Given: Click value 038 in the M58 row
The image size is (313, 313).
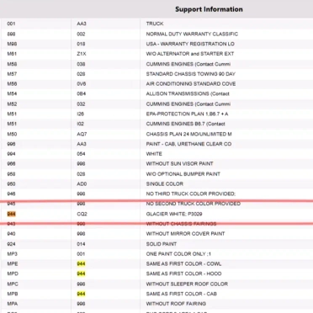Looking at the screenshot, I should (81, 64).
